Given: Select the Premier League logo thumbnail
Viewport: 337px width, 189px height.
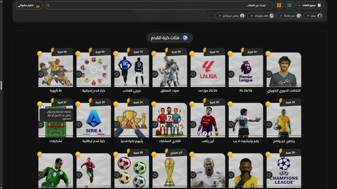Looking at the screenshot, I should pos(246,70).
